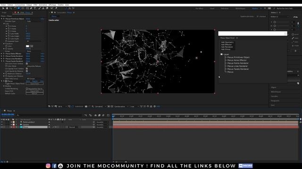Select the Zoom magnifier tool

11,8
